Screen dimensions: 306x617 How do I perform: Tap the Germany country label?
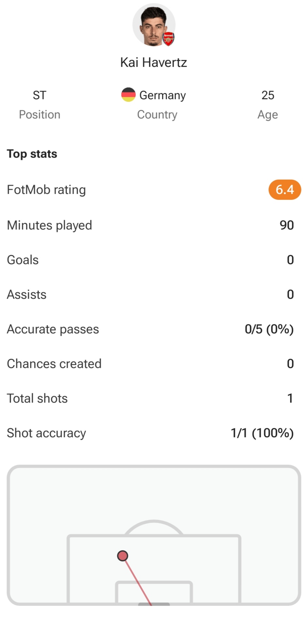(162, 95)
